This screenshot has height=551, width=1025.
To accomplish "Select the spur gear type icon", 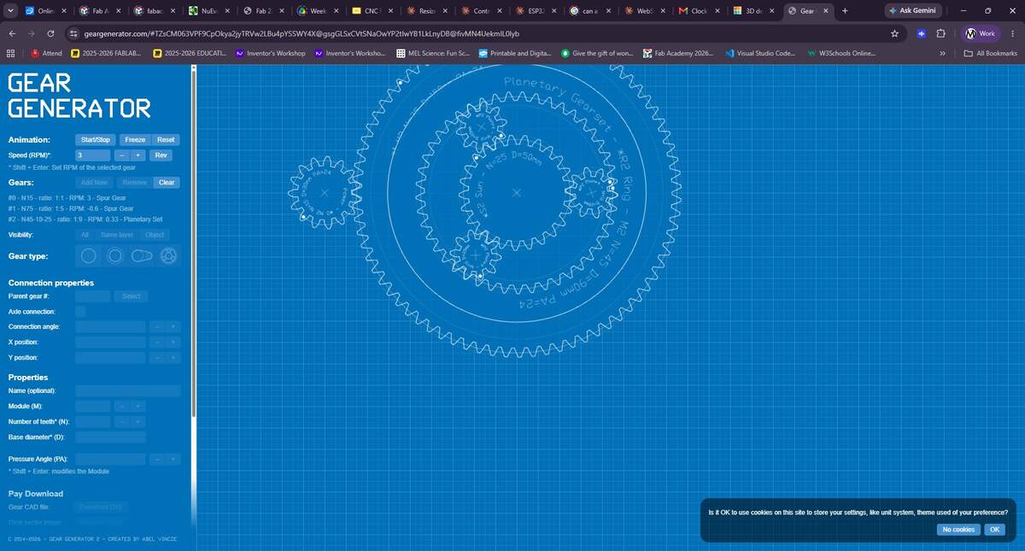I will 88,255.
